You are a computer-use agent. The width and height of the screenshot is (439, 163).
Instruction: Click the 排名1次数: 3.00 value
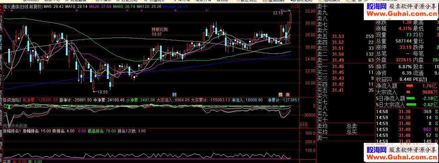pos(131,131)
